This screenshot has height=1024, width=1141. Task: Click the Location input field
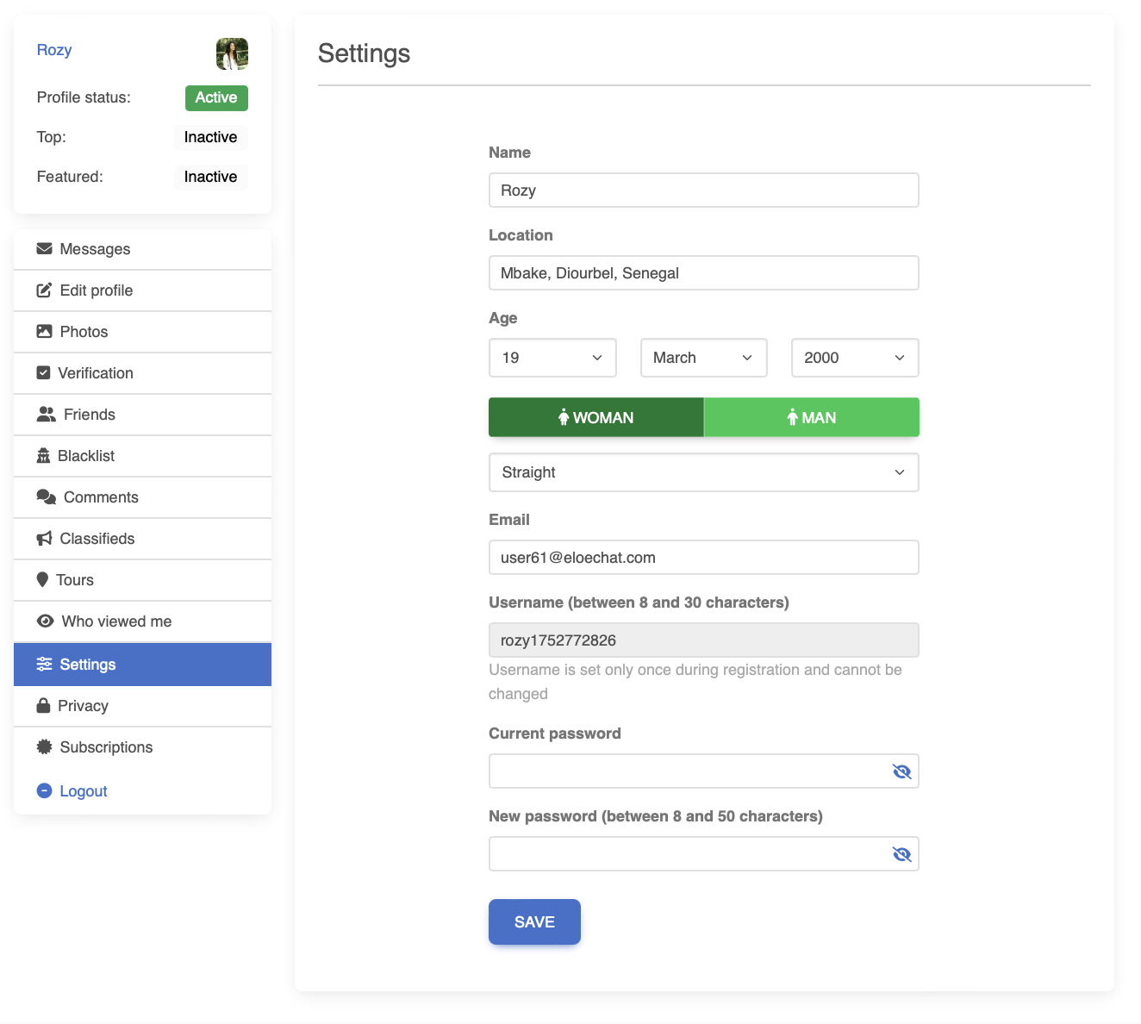(704, 273)
